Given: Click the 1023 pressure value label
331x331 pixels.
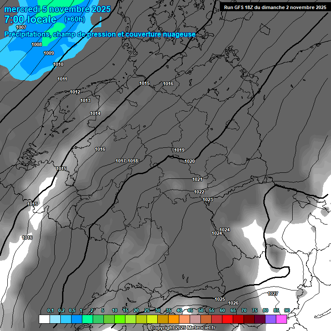Looking at the screenshot, I should click(x=208, y=200).
